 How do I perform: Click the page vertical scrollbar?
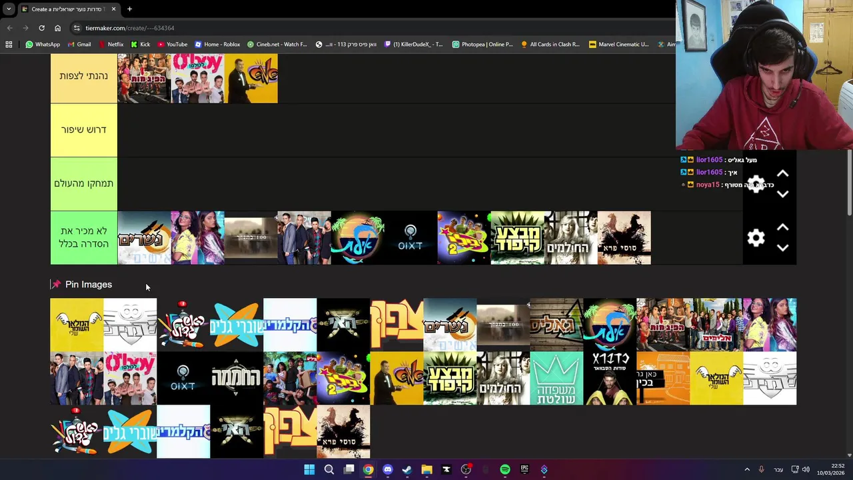pyautogui.click(x=849, y=183)
